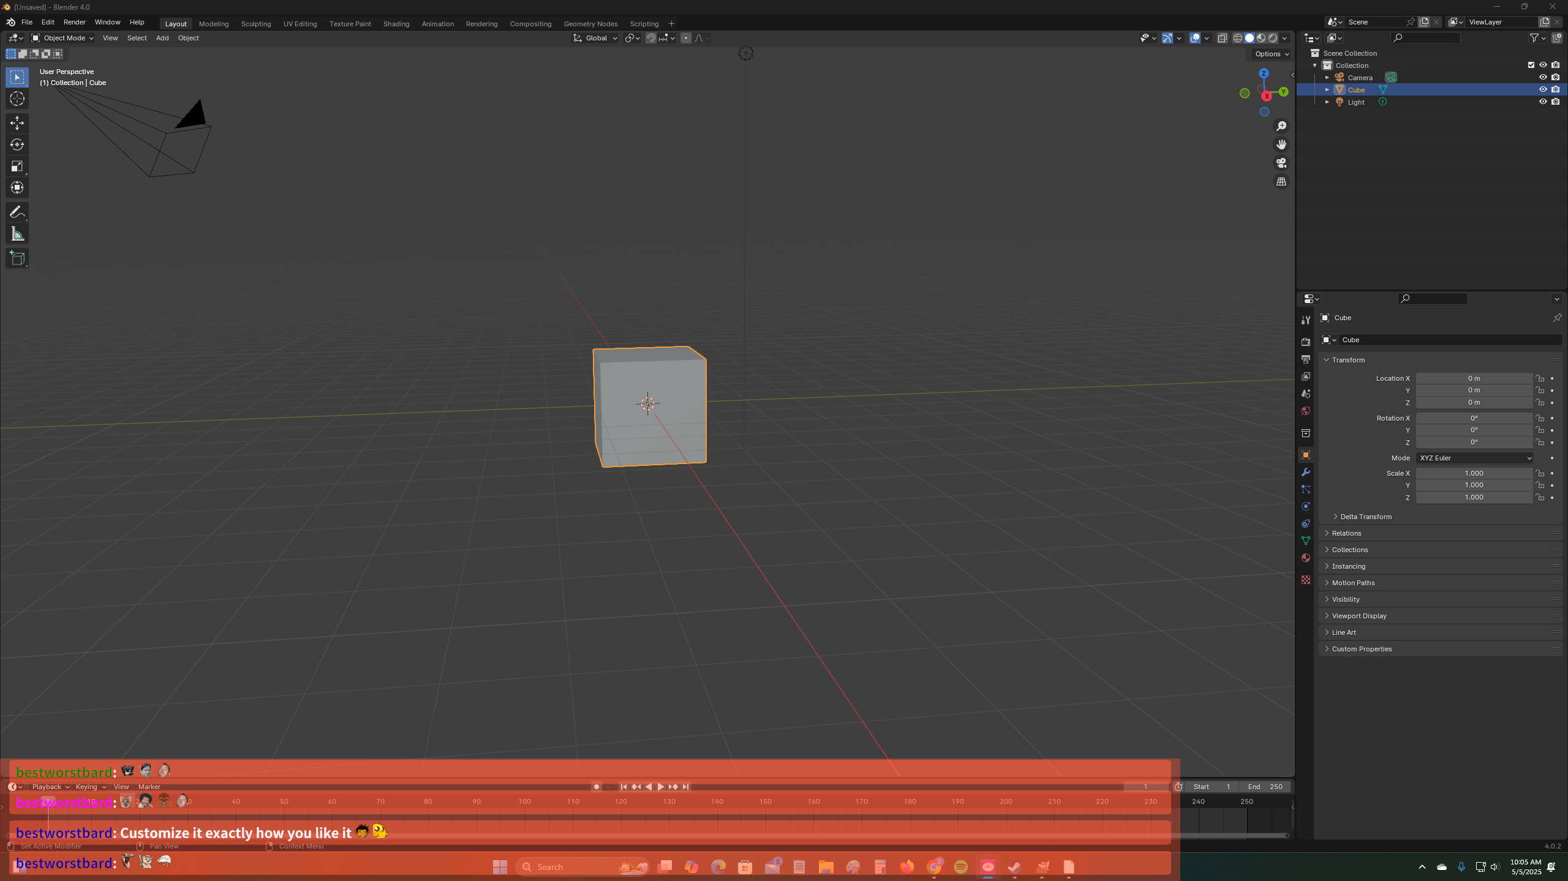Open the Render menu
1568x881 pixels.
click(x=75, y=22)
